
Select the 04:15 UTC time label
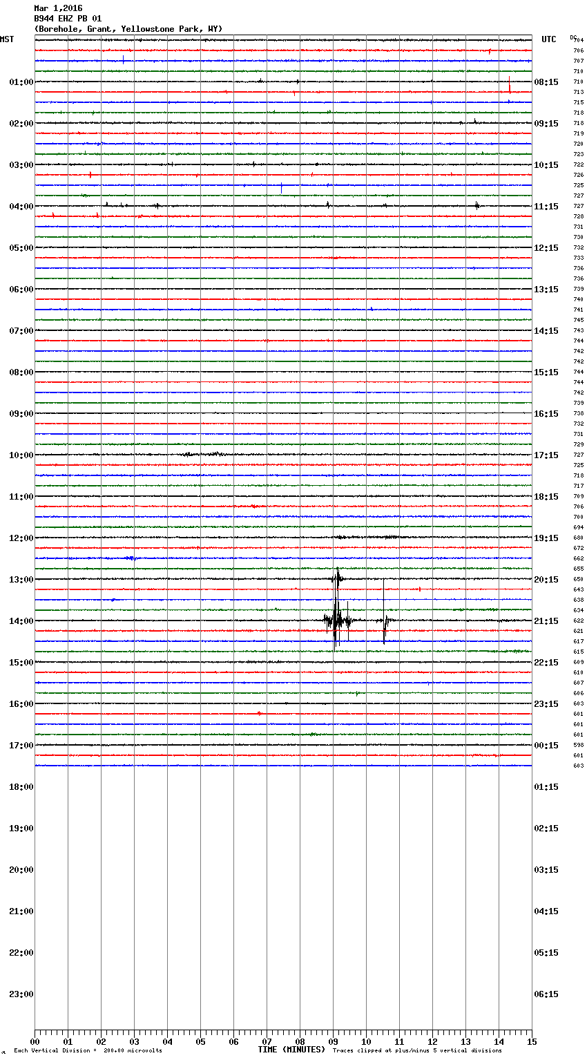click(x=546, y=911)
